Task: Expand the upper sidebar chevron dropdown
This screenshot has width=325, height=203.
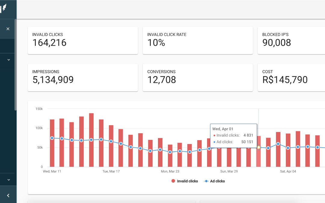Action: click(x=9, y=60)
